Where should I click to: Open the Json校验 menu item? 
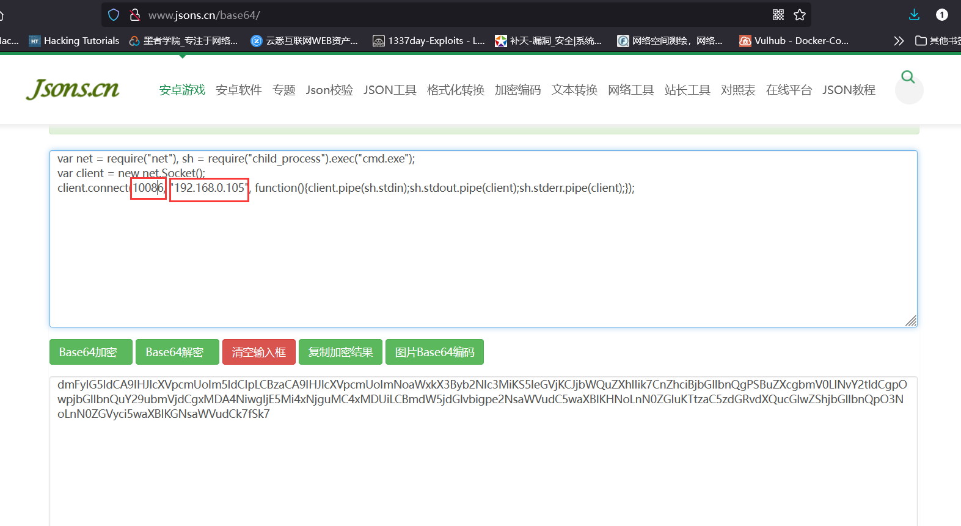pyautogui.click(x=329, y=90)
